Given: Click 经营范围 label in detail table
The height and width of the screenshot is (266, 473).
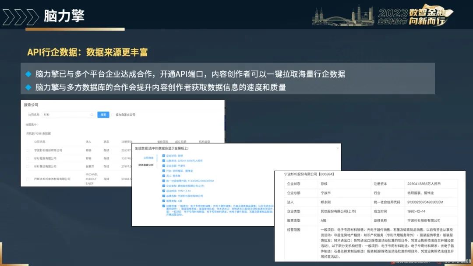Looking at the screenshot, I should tap(293, 230).
